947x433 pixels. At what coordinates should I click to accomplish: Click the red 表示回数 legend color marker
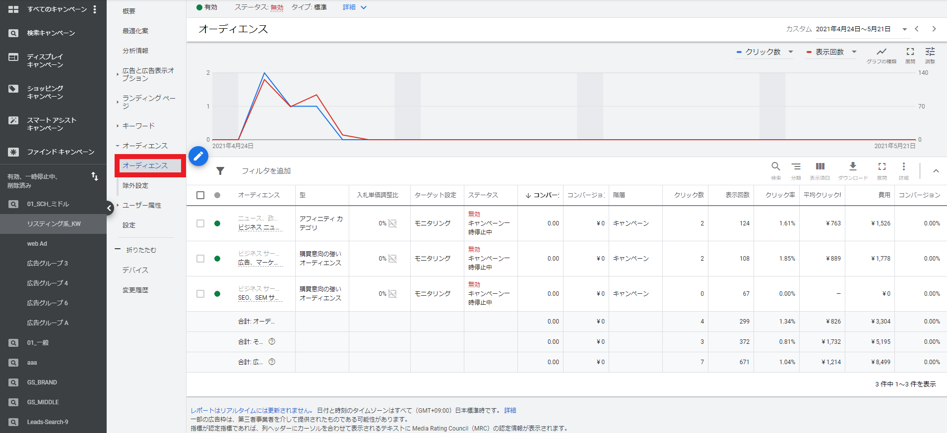point(809,52)
